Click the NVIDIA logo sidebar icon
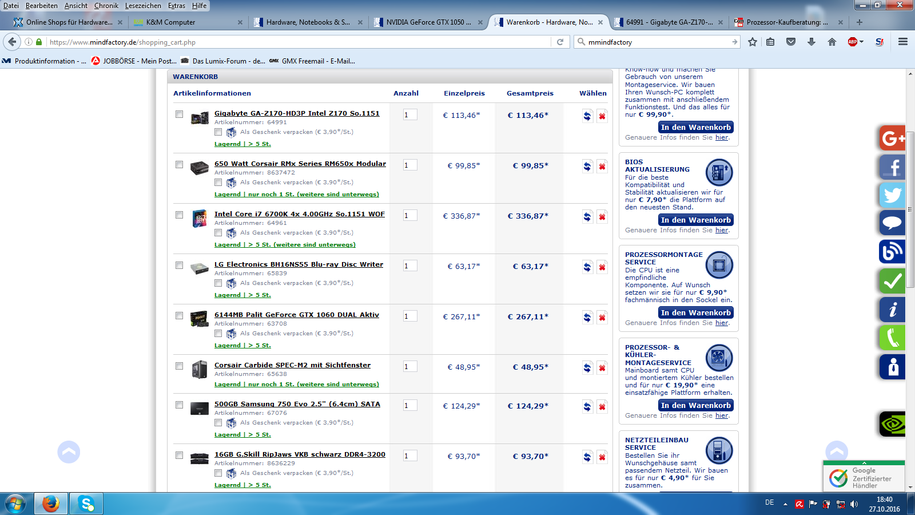Viewport: 915px width, 515px height. pyautogui.click(x=892, y=424)
